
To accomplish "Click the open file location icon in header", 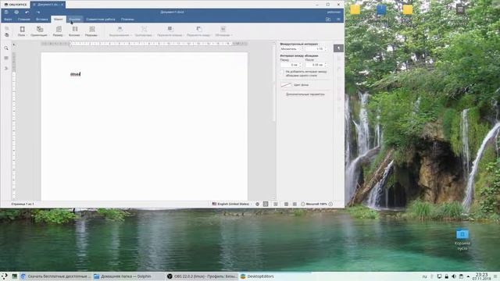I will pyautogui.click(x=328, y=20).
